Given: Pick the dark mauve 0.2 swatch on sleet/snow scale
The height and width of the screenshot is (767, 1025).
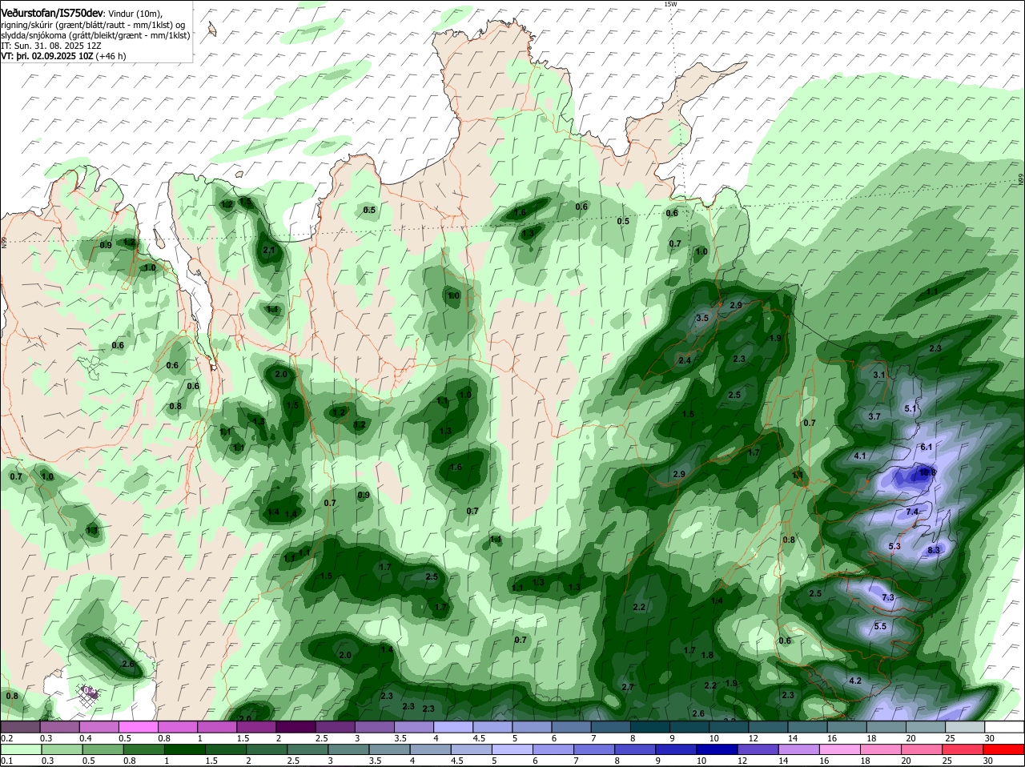Looking at the screenshot, I should point(20,727).
